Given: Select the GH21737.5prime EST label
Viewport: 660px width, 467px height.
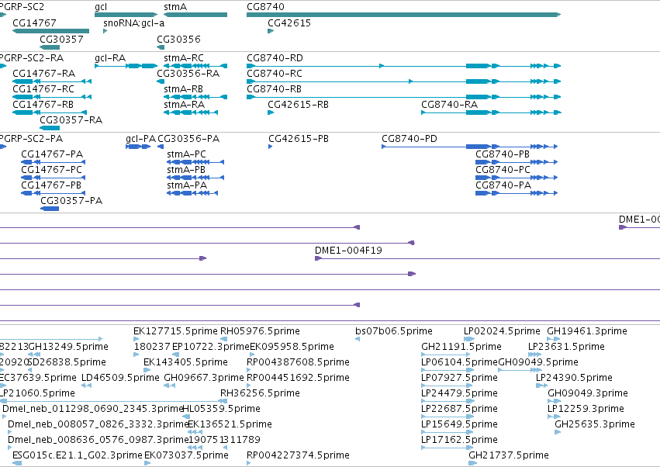Looking at the screenshot, I should [x=509, y=455].
